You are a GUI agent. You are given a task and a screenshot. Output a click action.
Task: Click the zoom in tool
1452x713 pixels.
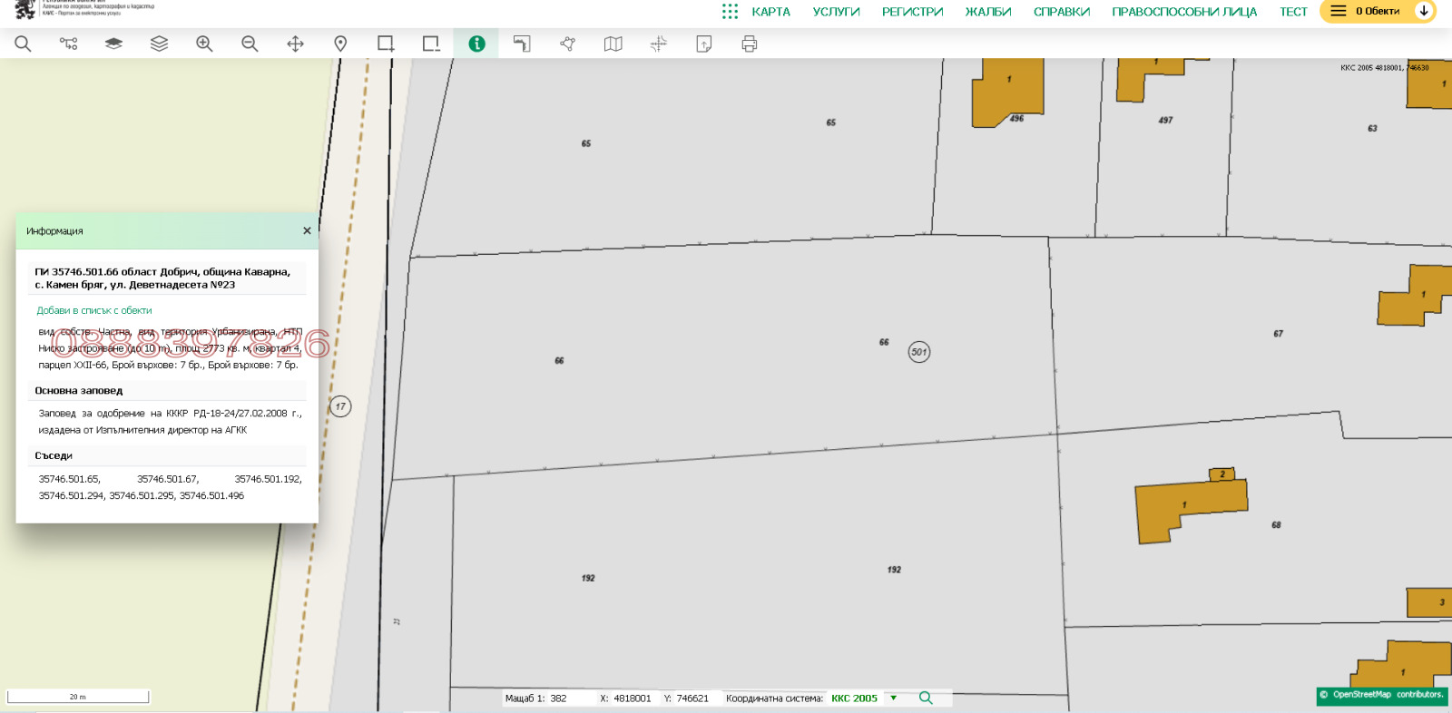(204, 44)
